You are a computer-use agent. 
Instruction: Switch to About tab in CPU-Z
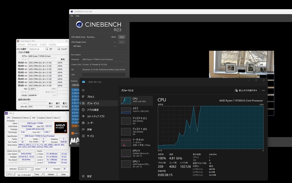pos(56,118)
